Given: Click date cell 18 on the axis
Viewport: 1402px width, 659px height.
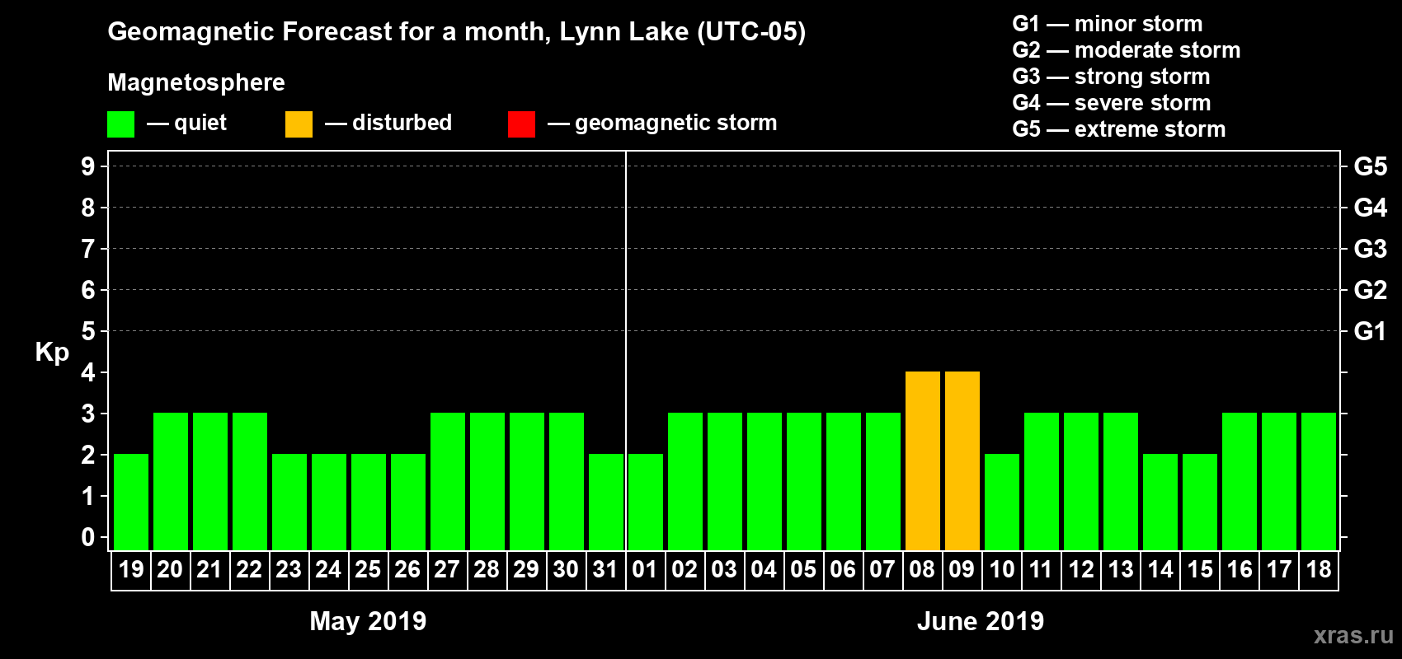Looking at the screenshot, I should pos(1319,570).
